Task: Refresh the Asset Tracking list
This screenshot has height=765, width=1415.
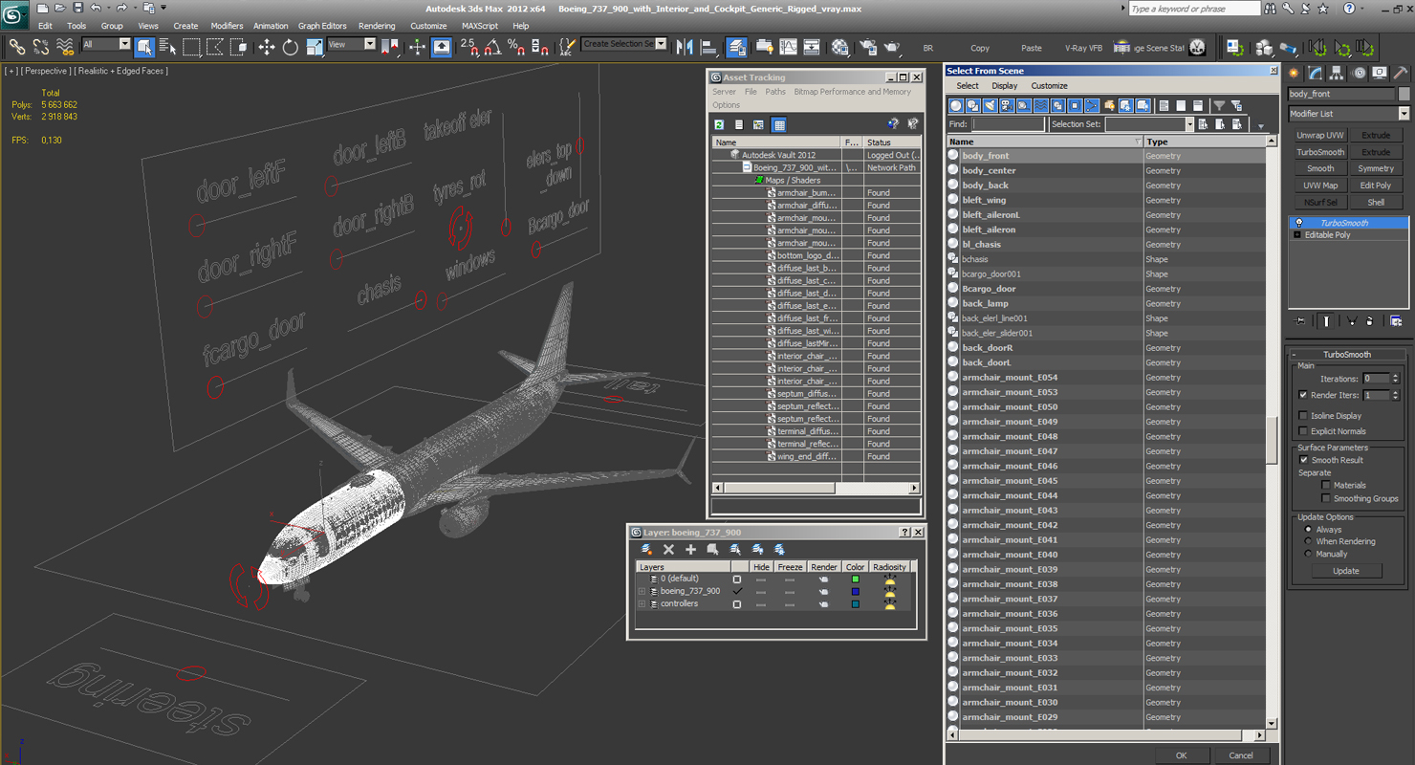Action: 719,124
